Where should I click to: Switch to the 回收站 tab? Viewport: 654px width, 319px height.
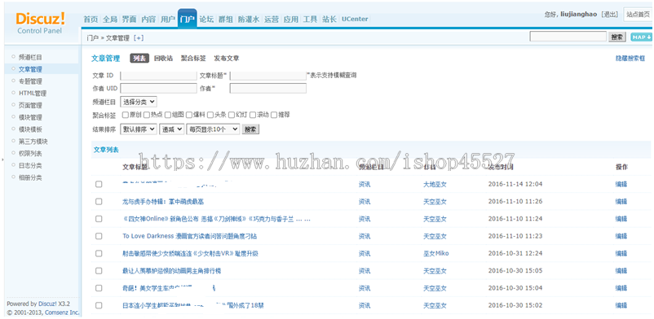coord(163,59)
